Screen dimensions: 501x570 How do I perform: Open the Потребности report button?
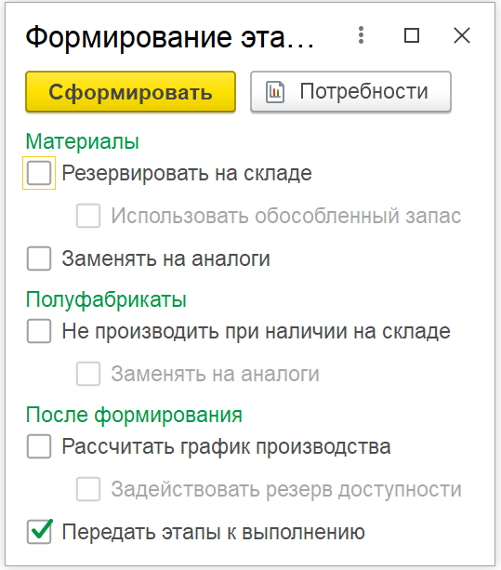[x=350, y=92]
